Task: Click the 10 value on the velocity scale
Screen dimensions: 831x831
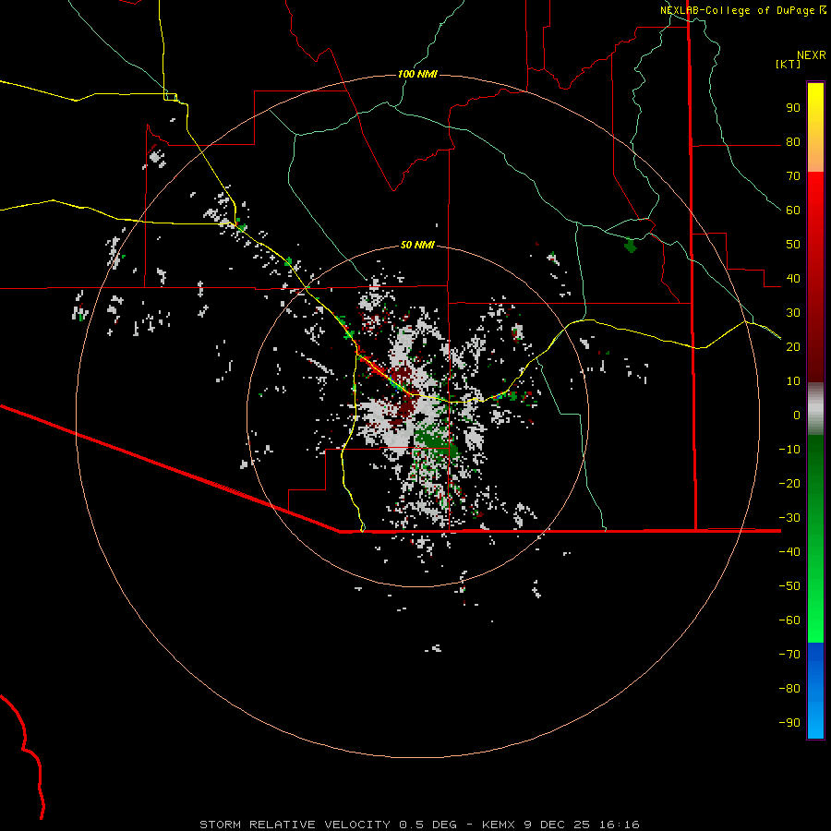Action: 793,381
